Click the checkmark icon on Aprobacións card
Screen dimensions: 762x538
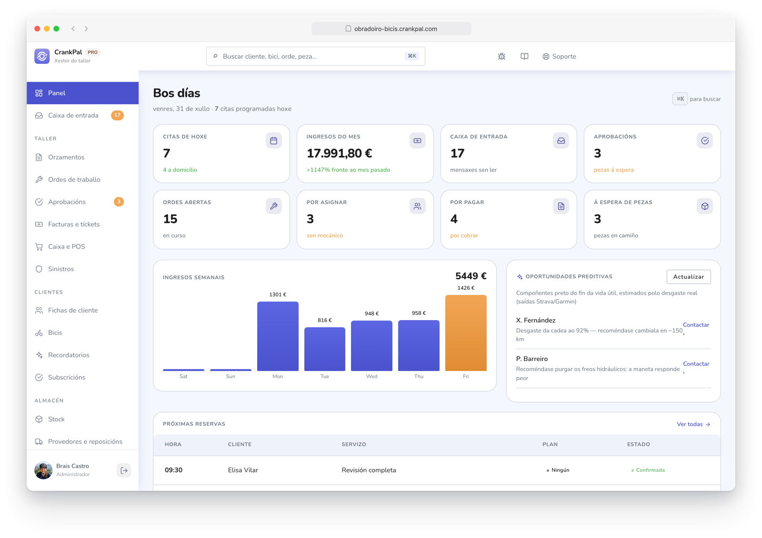point(705,141)
